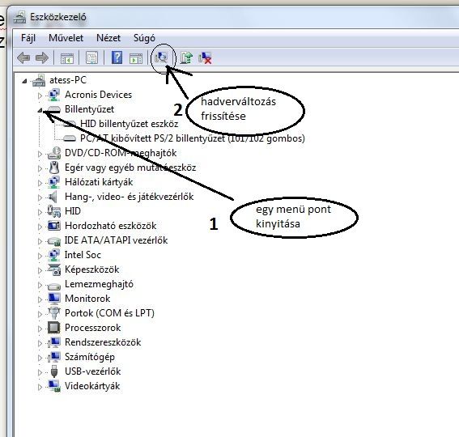Expand the DVD/CD-ROM-meghajtók category

click(40, 154)
